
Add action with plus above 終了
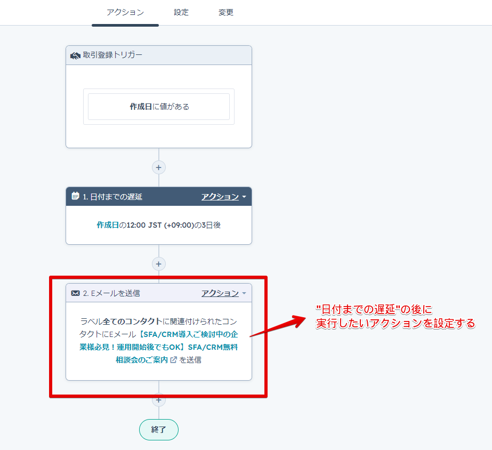tap(159, 400)
